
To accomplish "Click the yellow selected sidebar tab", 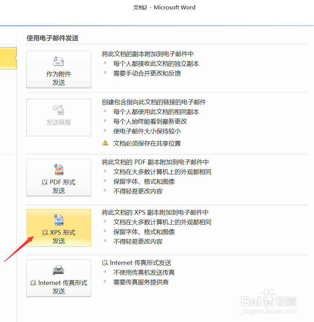I will coord(8,57).
